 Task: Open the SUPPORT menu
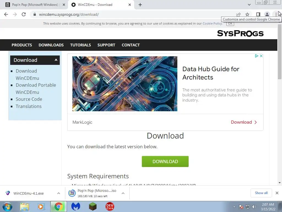(106, 45)
